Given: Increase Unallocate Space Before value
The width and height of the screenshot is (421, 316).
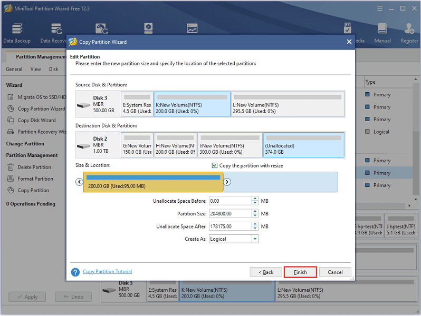Looking at the screenshot, I should (255, 199).
